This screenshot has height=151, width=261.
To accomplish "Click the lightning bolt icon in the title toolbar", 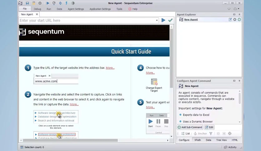I will [x=66, y=3].
